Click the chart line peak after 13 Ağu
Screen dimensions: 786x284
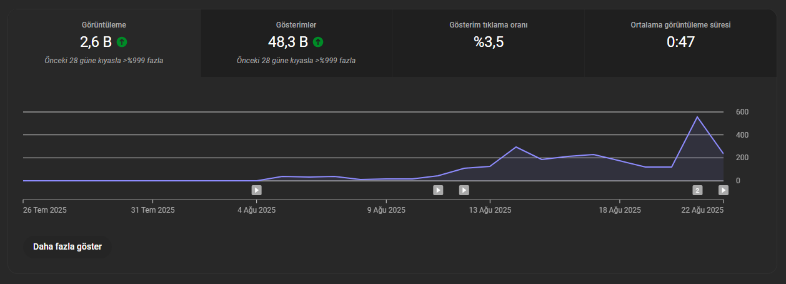click(x=515, y=147)
